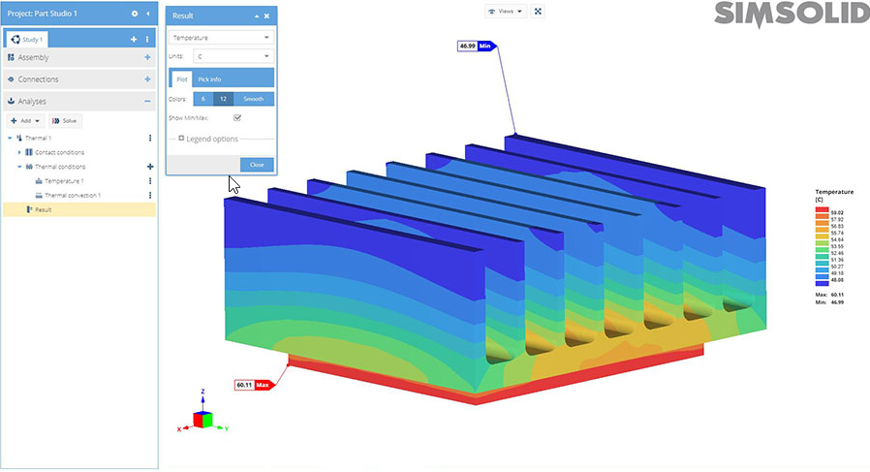Open the Temperature result type dropdown
The image size is (870, 472).
(220, 38)
